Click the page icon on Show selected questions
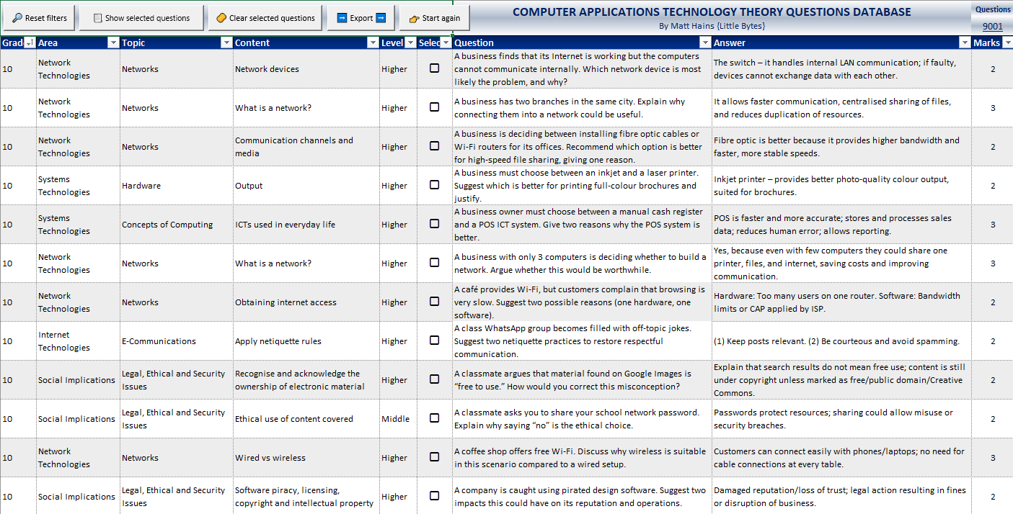 [98, 17]
